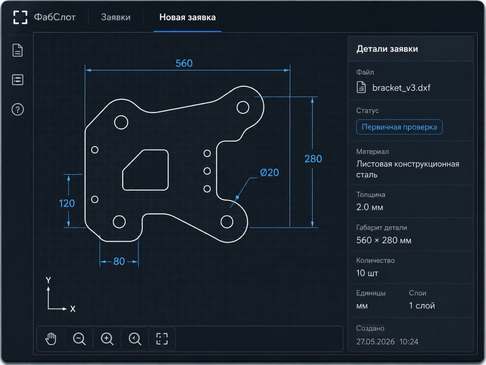The width and height of the screenshot is (486, 365).
Task: Click the zoom in magnifier
Action: [107, 338]
